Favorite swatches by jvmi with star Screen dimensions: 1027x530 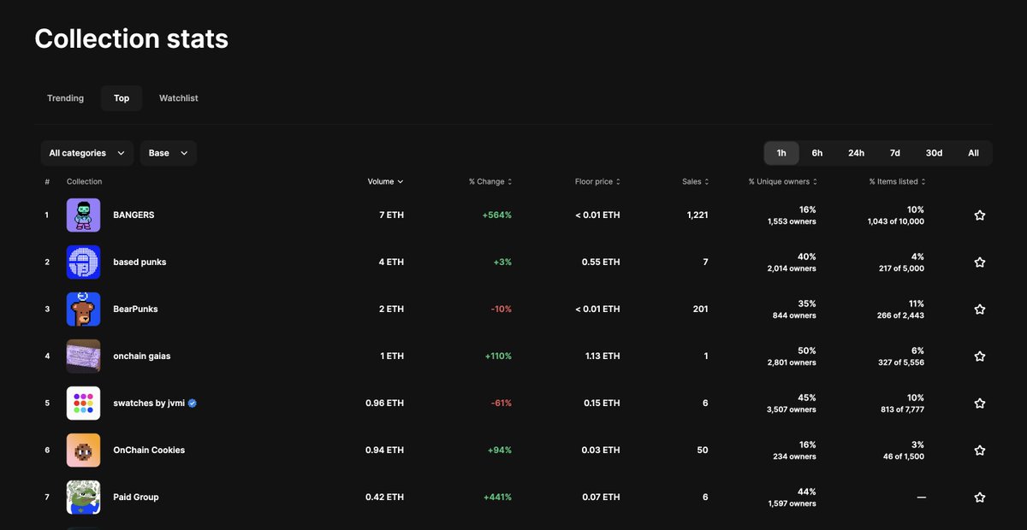[x=980, y=403]
